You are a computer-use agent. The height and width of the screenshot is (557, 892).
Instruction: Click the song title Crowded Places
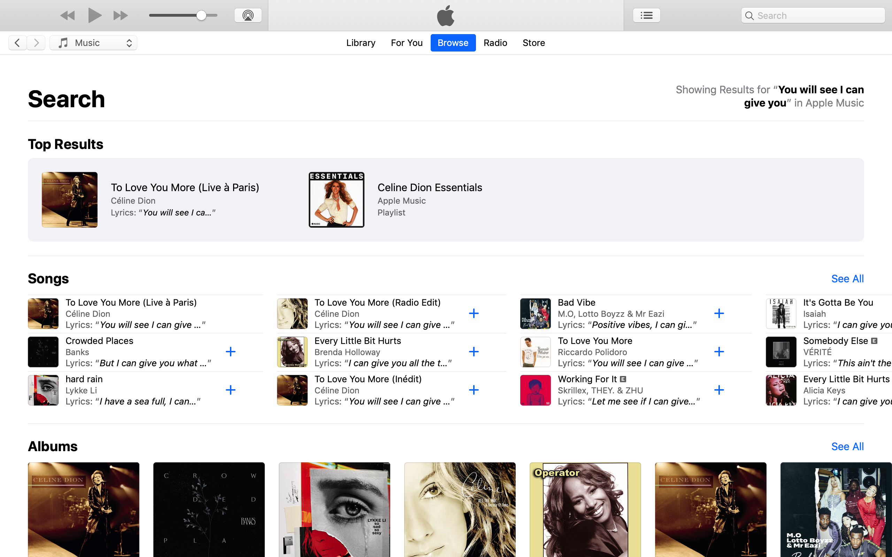click(x=99, y=341)
